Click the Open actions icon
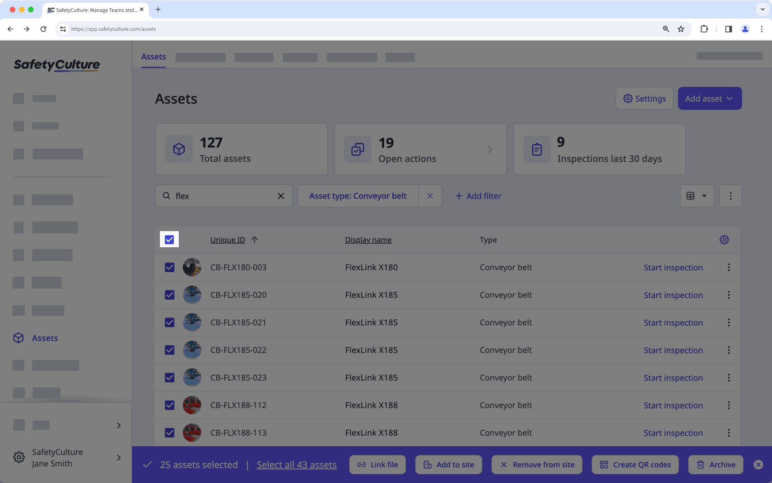The image size is (772, 483). click(x=358, y=149)
